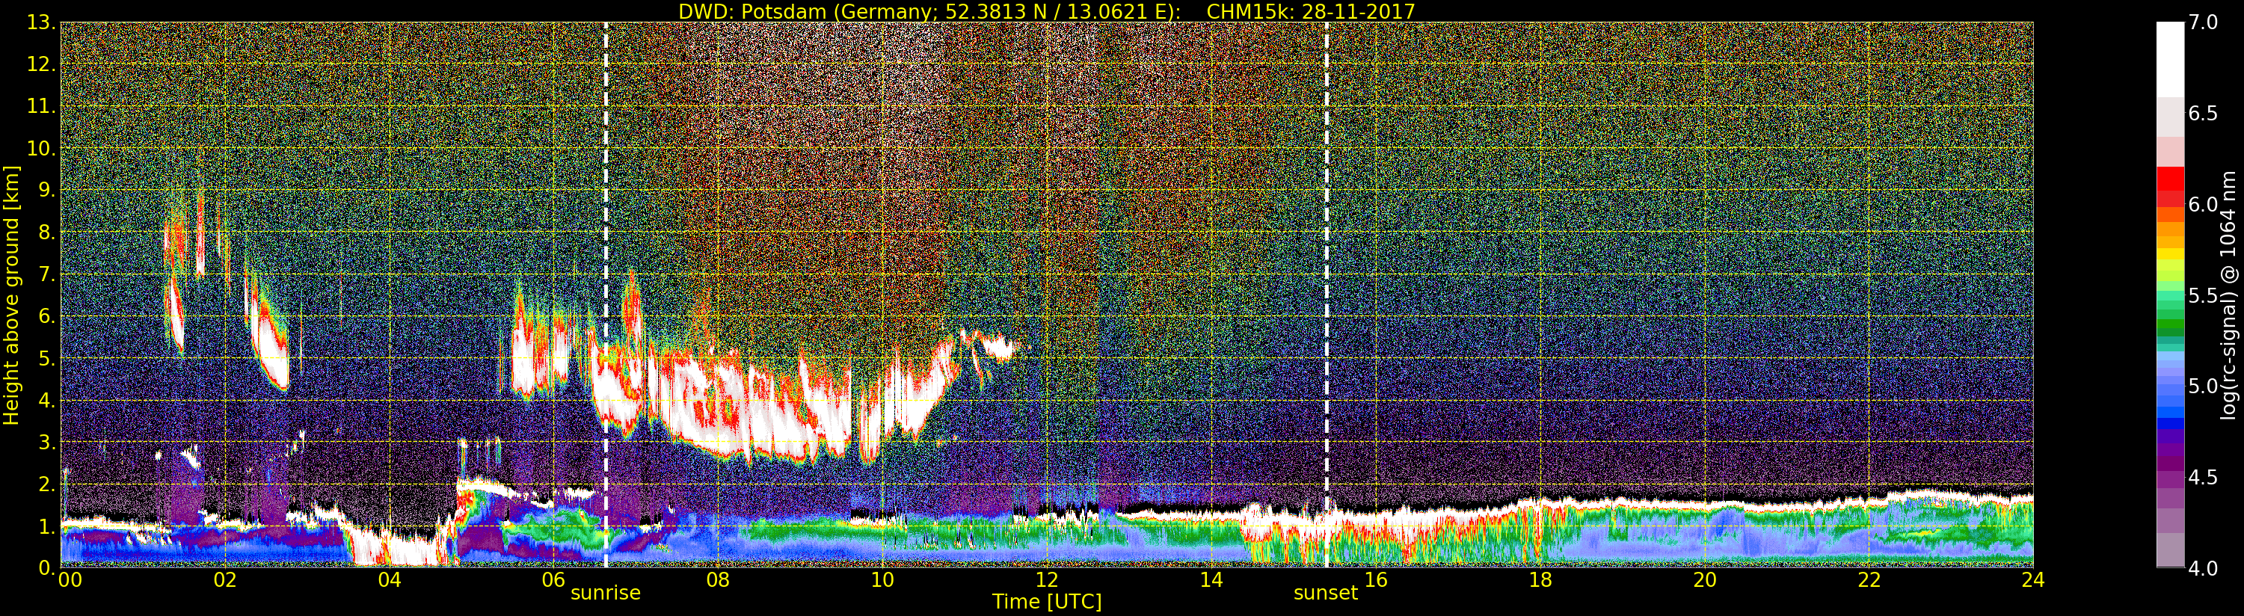
Task: Click the y-axis tick label 13
Action: point(40,22)
